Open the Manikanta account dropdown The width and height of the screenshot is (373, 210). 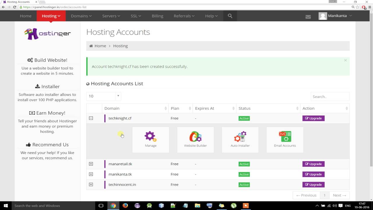pyautogui.click(x=340, y=16)
